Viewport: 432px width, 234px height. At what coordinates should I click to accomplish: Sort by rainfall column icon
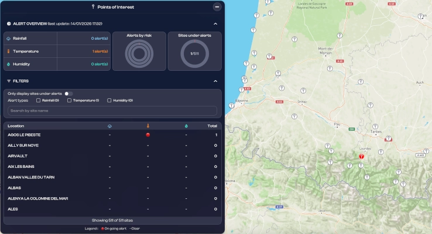click(109, 126)
